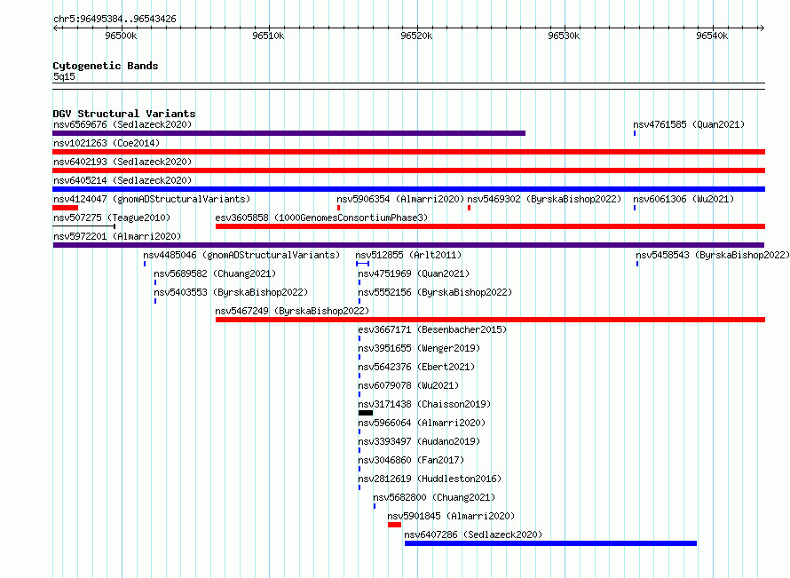Open esv3667171 (Besenbacher2015) label

432,329
